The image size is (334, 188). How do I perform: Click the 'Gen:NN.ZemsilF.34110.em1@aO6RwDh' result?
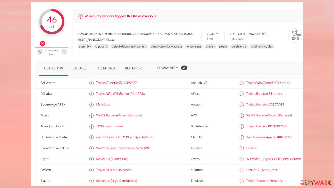click(x=125, y=137)
